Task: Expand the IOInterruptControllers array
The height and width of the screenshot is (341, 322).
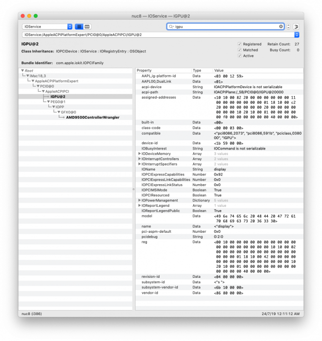Action: pyautogui.click(x=140, y=159)
